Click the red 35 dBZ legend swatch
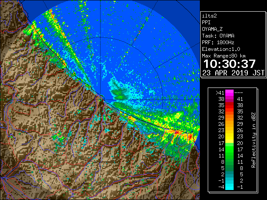This screenshot has height=200, width=267. (x=229, y=105)
